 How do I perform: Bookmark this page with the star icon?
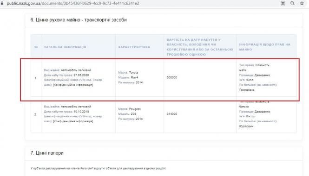tap(302, 3)
